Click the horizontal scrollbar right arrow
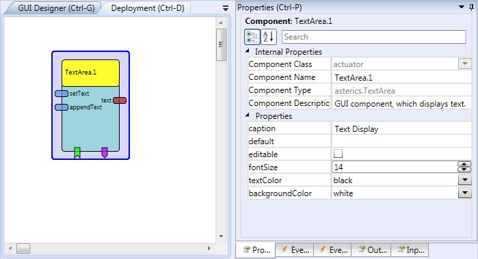478x259 pixels. [x=209, y=248]
